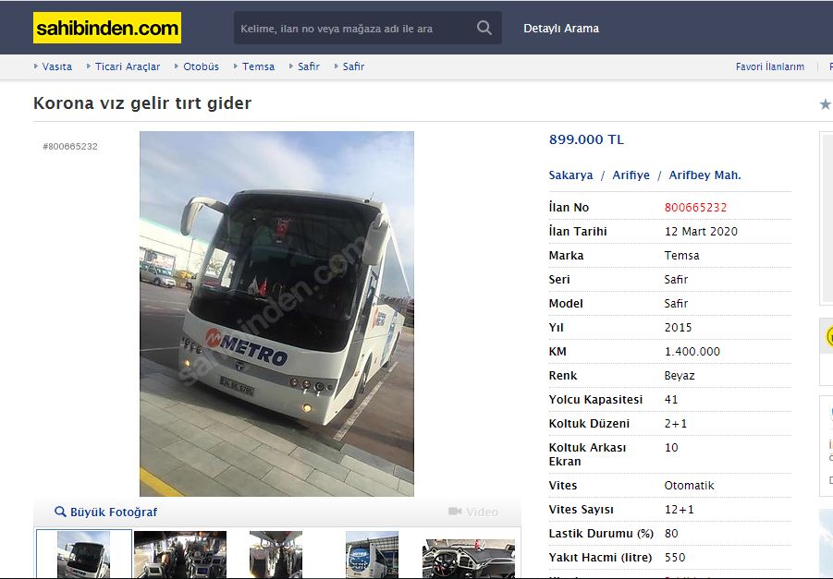Click the main Metro bus photo
The image size is (833, 579).
pos(276,314)
